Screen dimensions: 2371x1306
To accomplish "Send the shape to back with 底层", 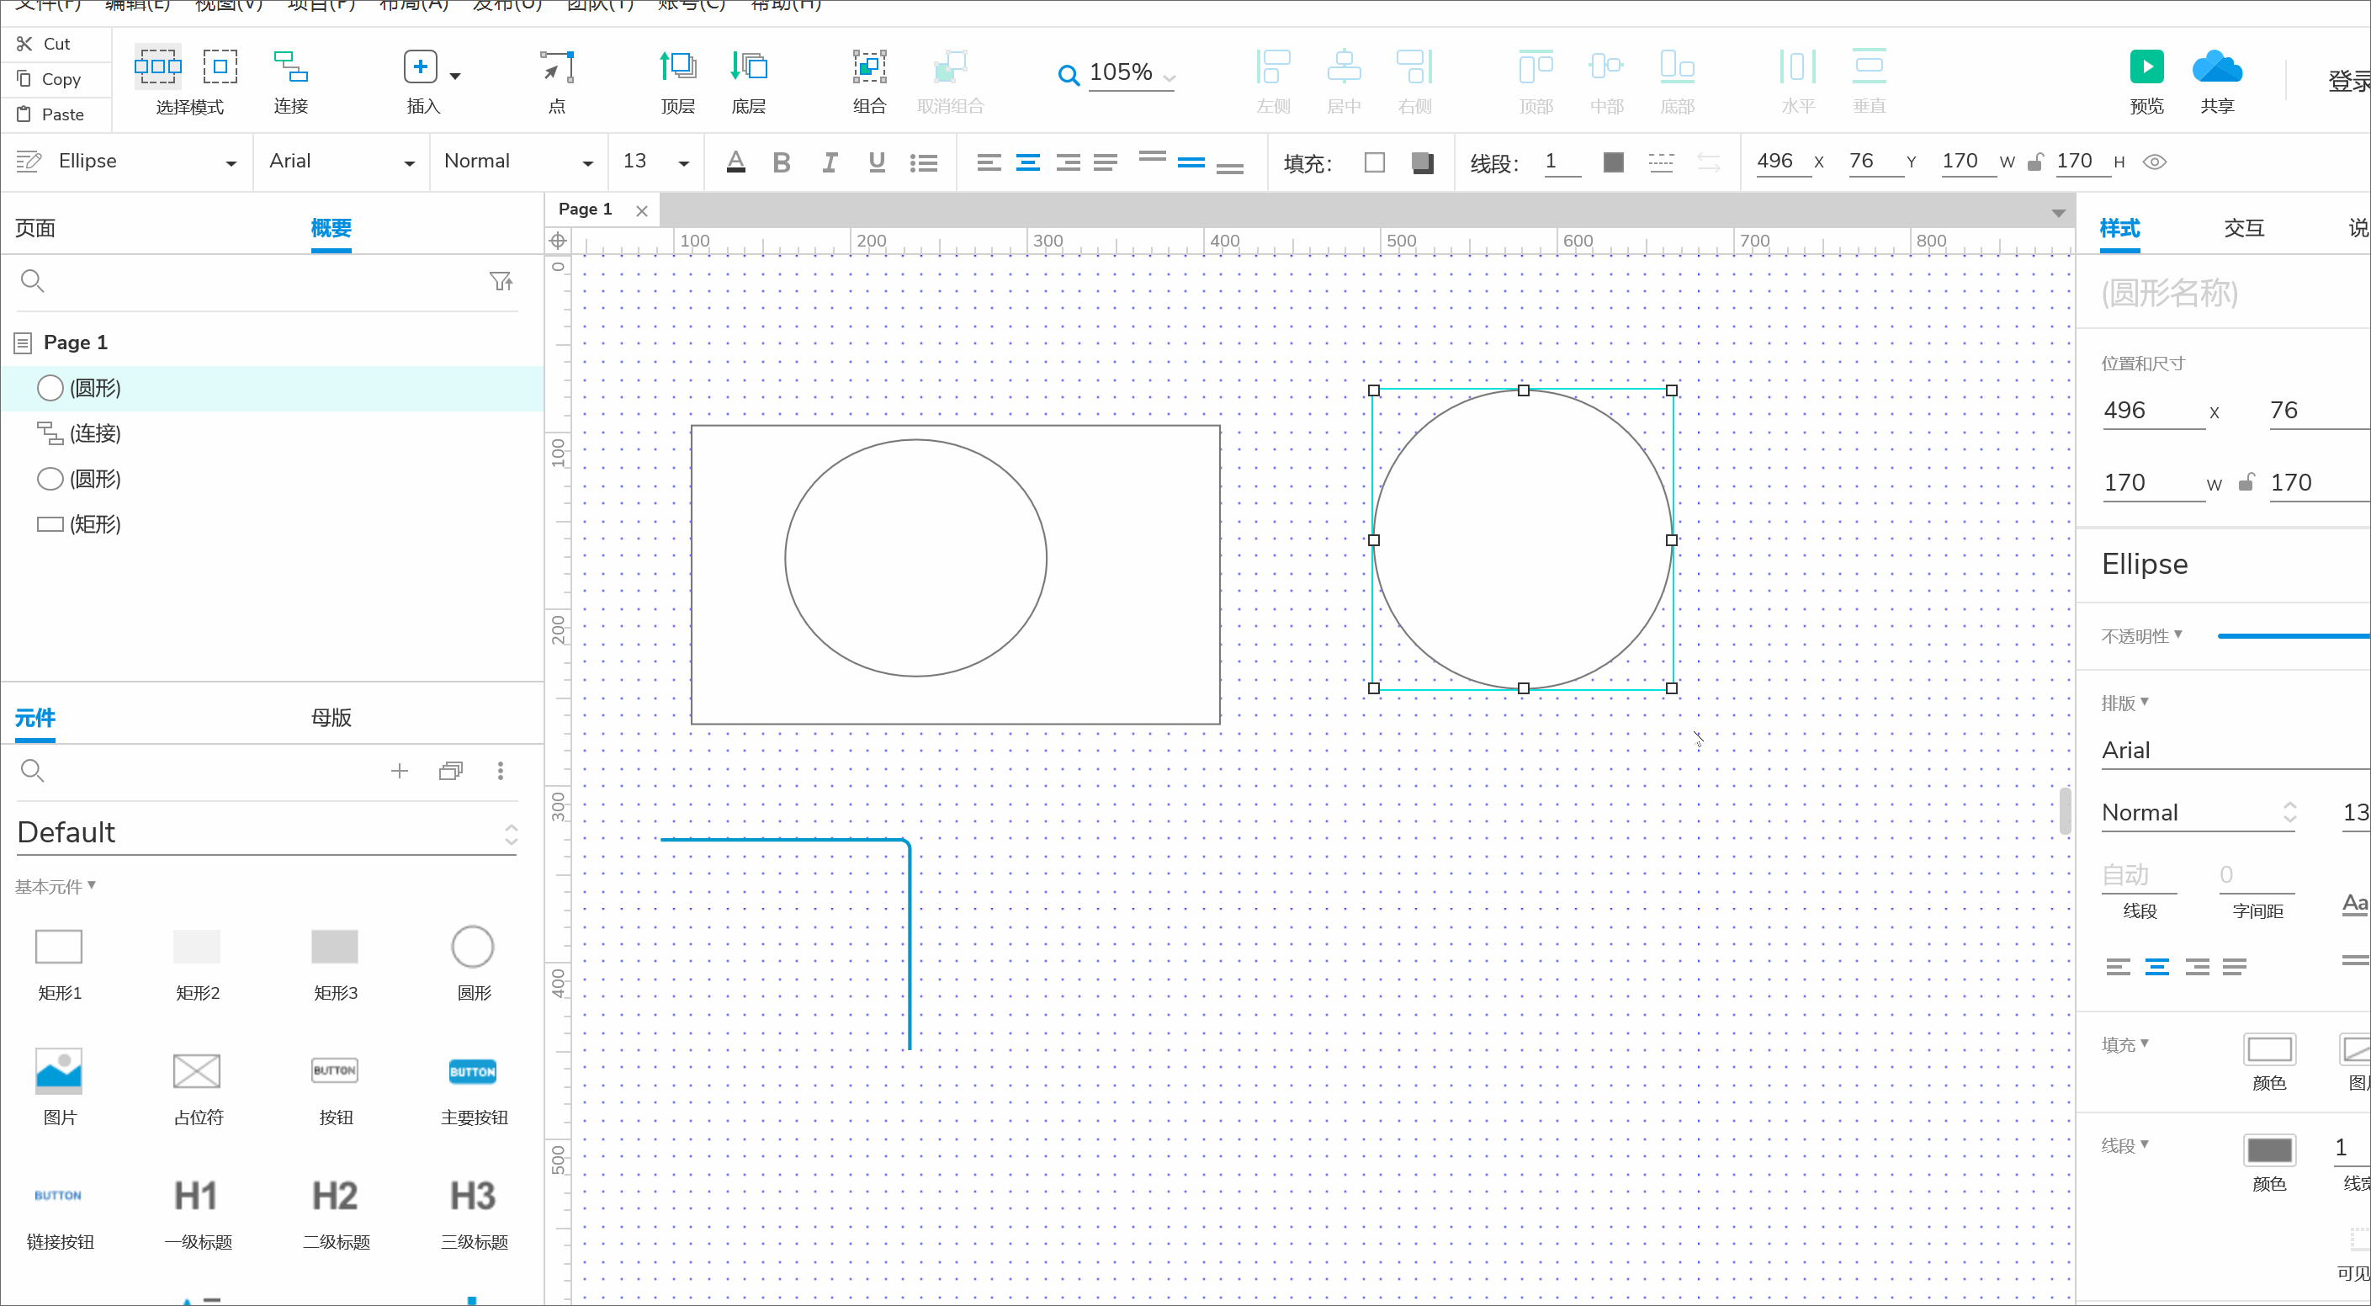I will tap(748, 68).
